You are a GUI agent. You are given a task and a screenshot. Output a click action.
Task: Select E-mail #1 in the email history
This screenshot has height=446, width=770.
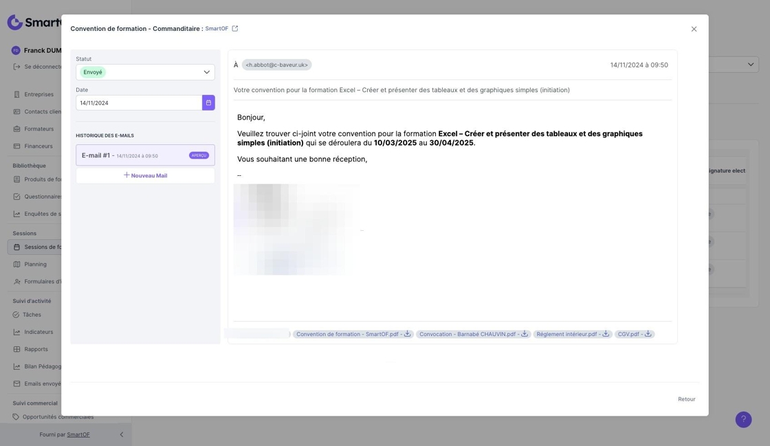pos(145,155)
